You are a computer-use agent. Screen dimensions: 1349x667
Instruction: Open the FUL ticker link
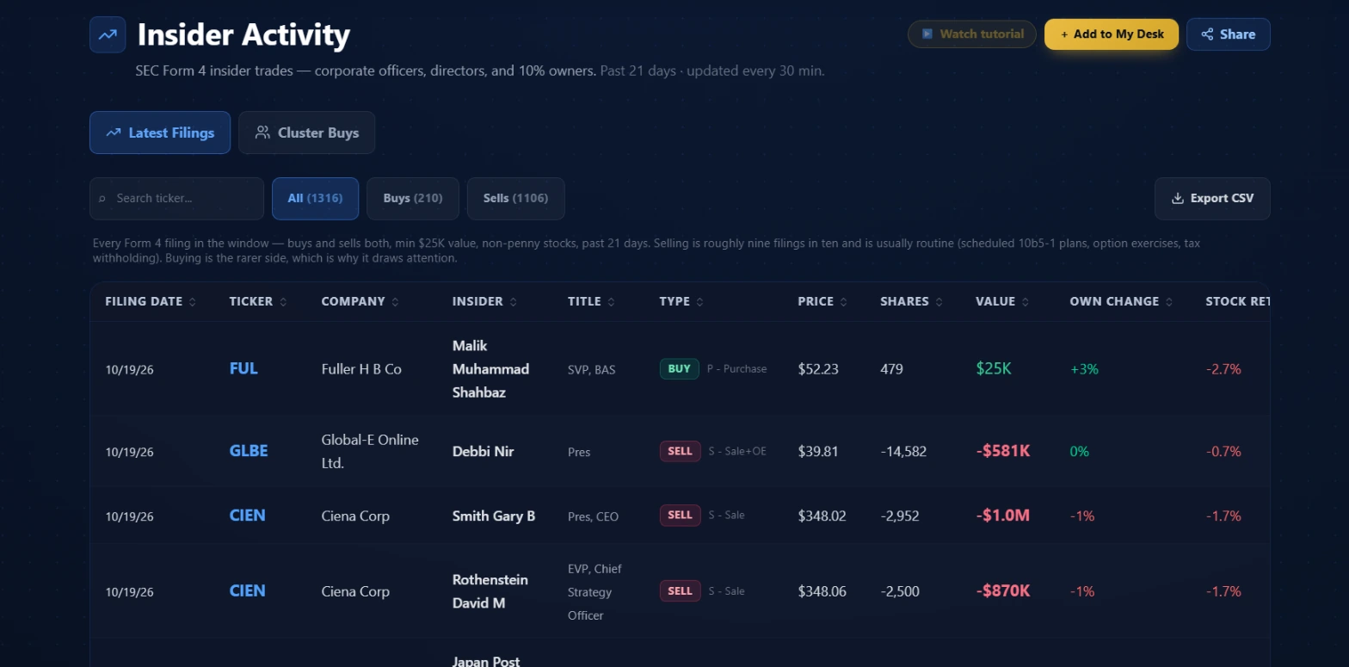click(x=243, y=368)
